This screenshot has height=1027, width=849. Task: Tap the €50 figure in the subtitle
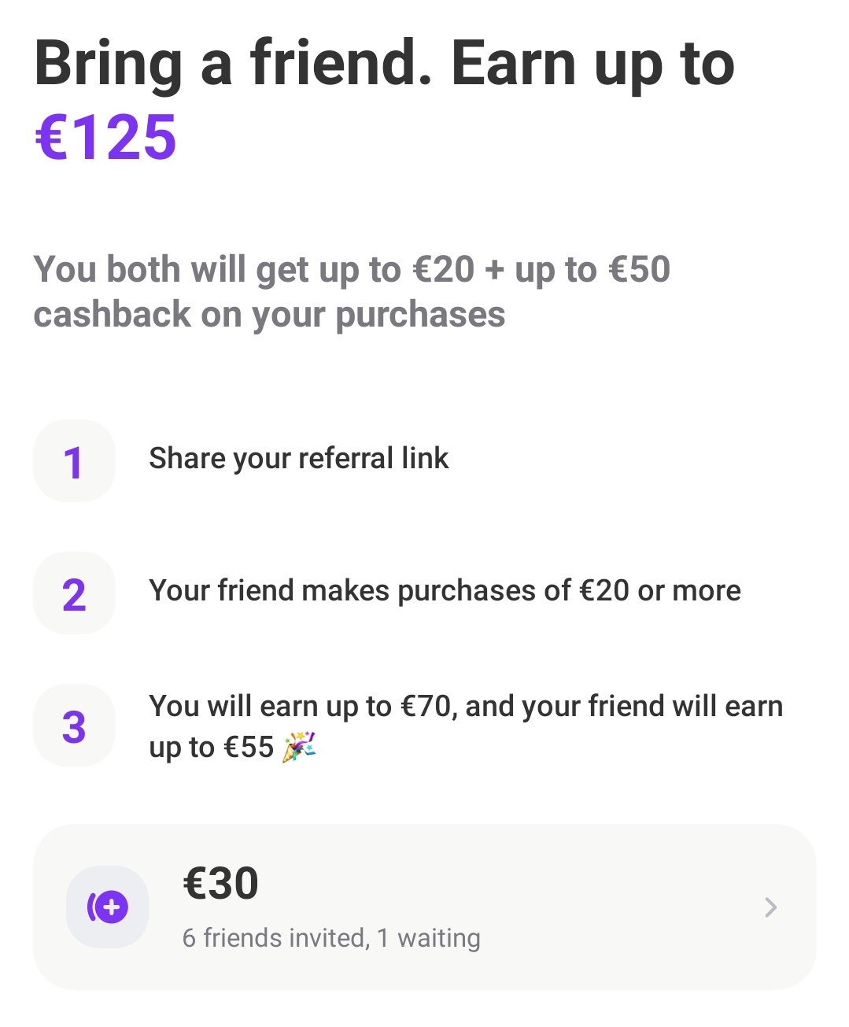click(x=639, y=269)
